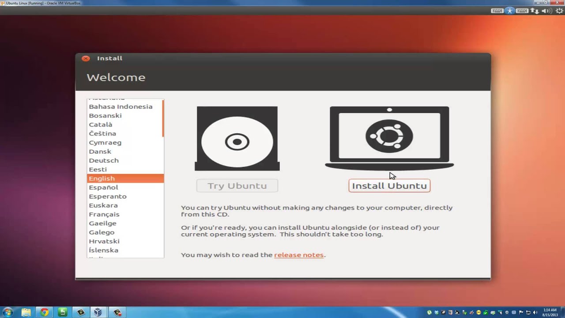Click keyboard indicator left of accessibility icon
Image resolution: width=565 pixels, height=318 pixels.
coord(497,11)
